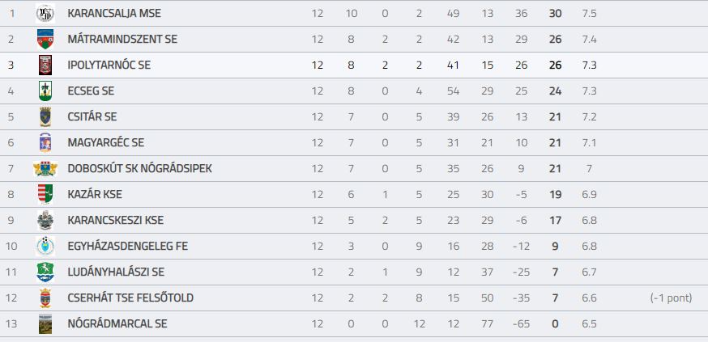708x342 pixels.
Task: Open the KARANCSALJA MSE team link
Action: point(114,14)
